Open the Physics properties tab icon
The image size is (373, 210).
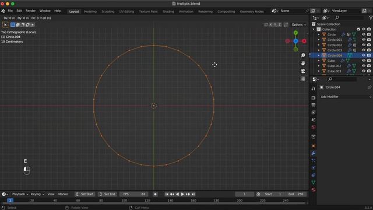(x=314, y=168)
